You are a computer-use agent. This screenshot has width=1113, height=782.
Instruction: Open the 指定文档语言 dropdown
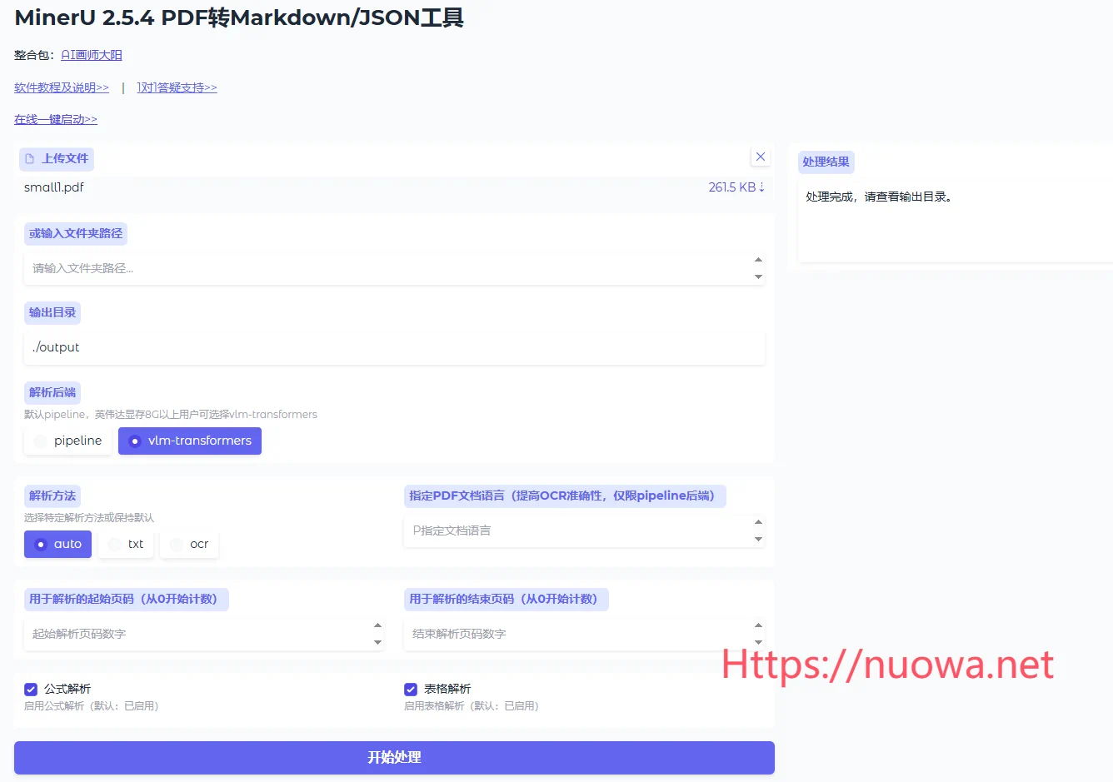pos(583,530)
